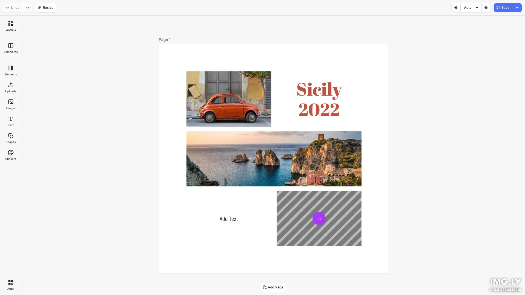Open the Uploads panel
This screenshot has height=295, width=525.
point(11,87)
